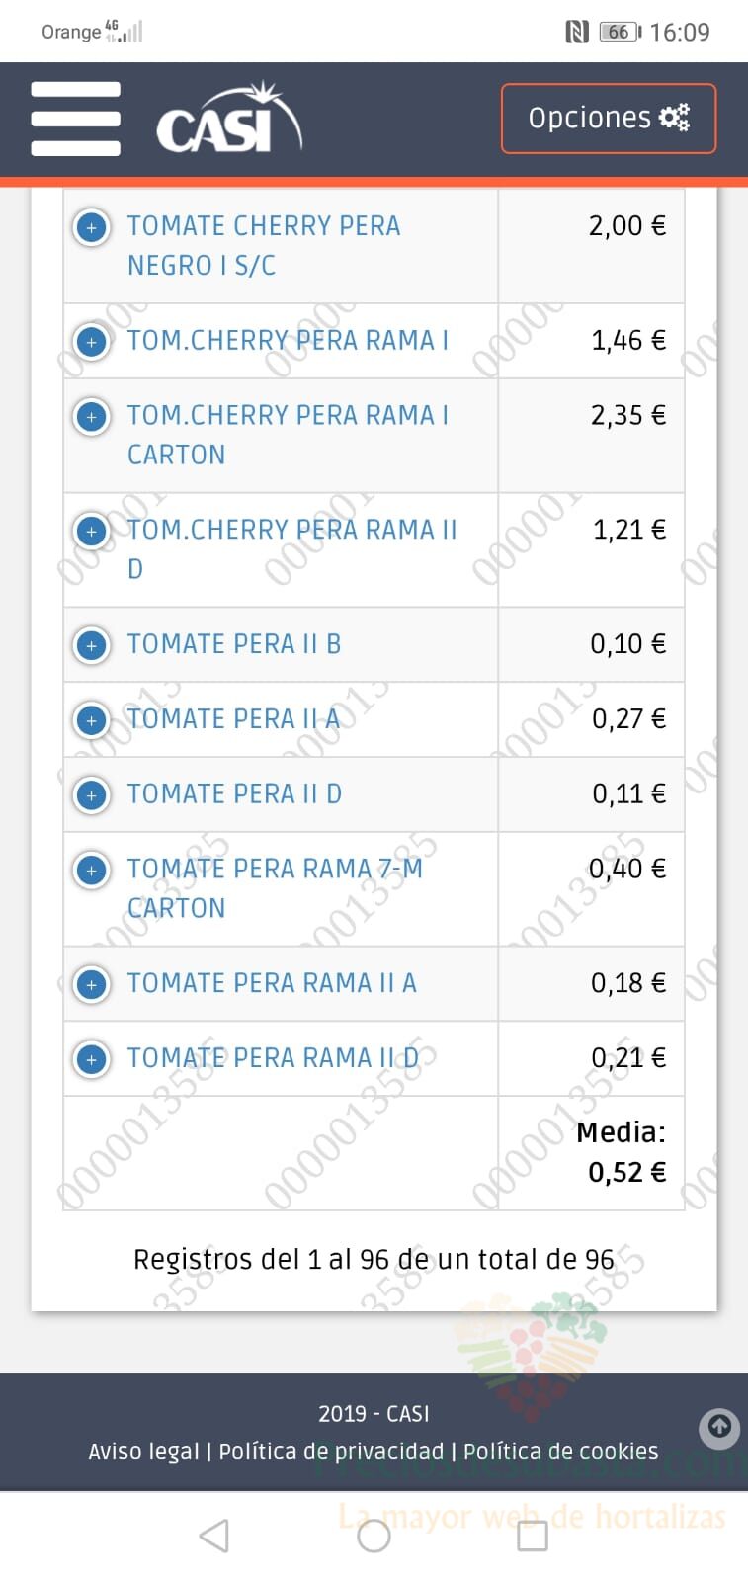Open the Opciones settings button
748x1581 pixels.
coord(609,119)
